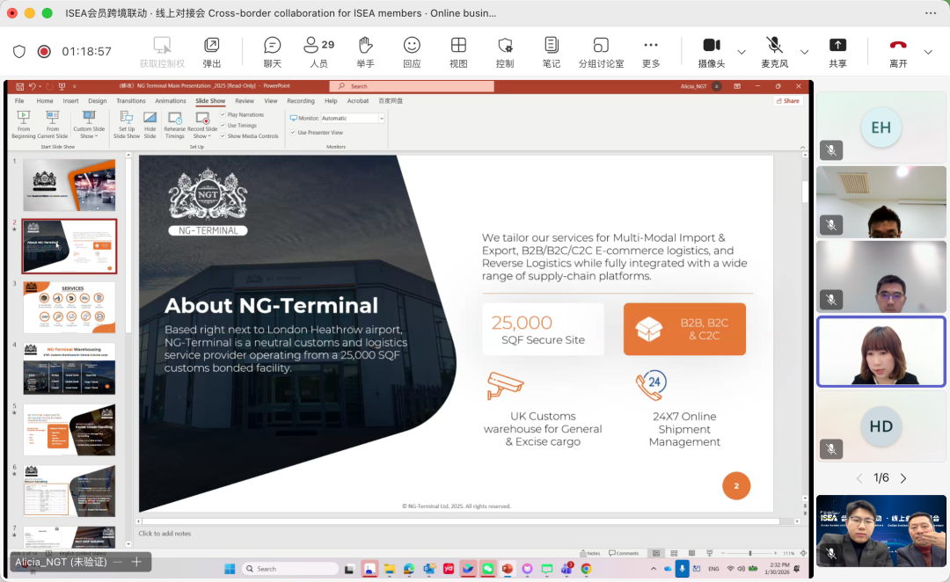Toggle the camera (摄像头) on or off
This screenshot has width=950, height=582.
tap(712, 52)
